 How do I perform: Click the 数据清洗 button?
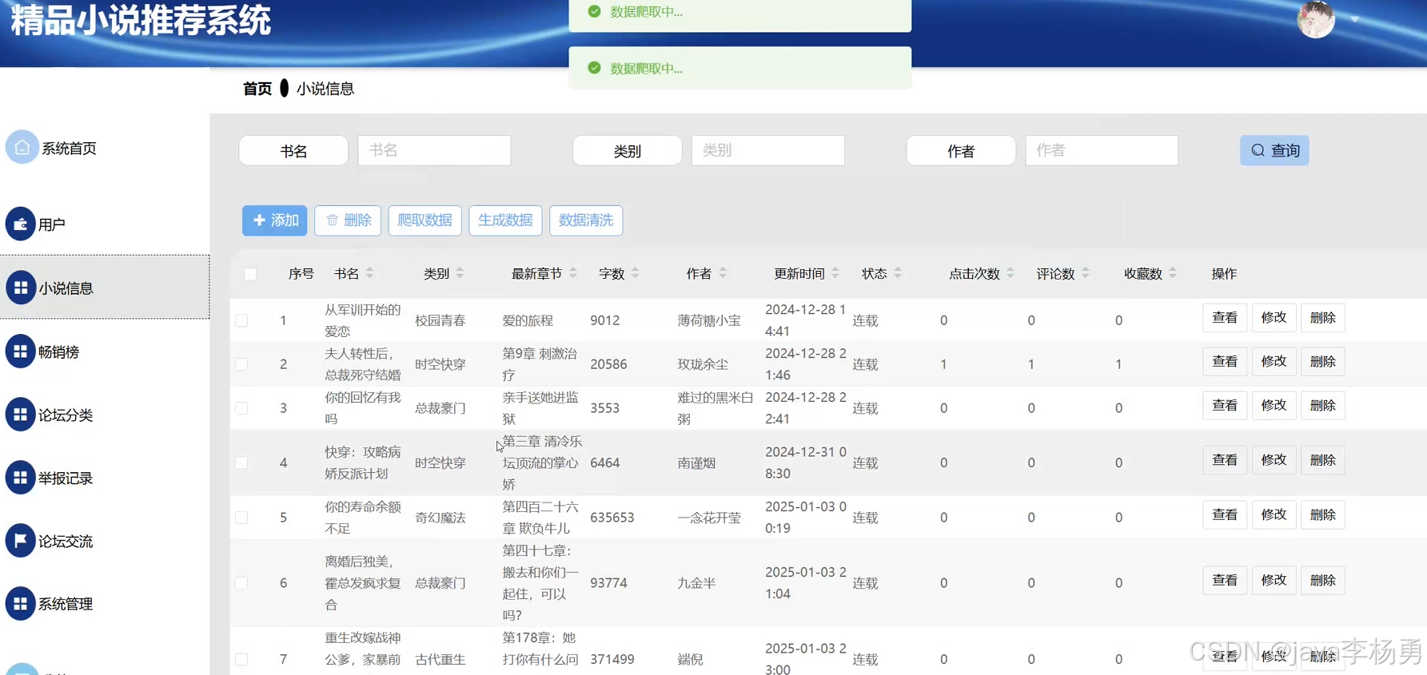586,220
